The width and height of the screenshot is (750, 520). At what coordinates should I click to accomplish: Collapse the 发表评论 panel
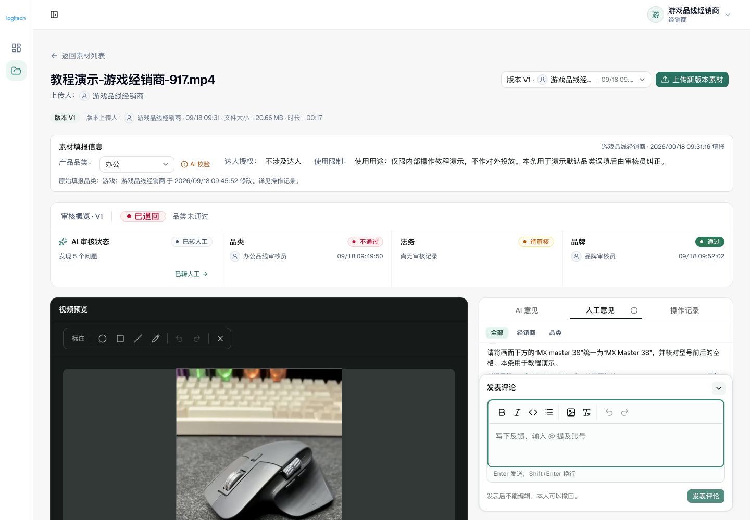point(718,388)
